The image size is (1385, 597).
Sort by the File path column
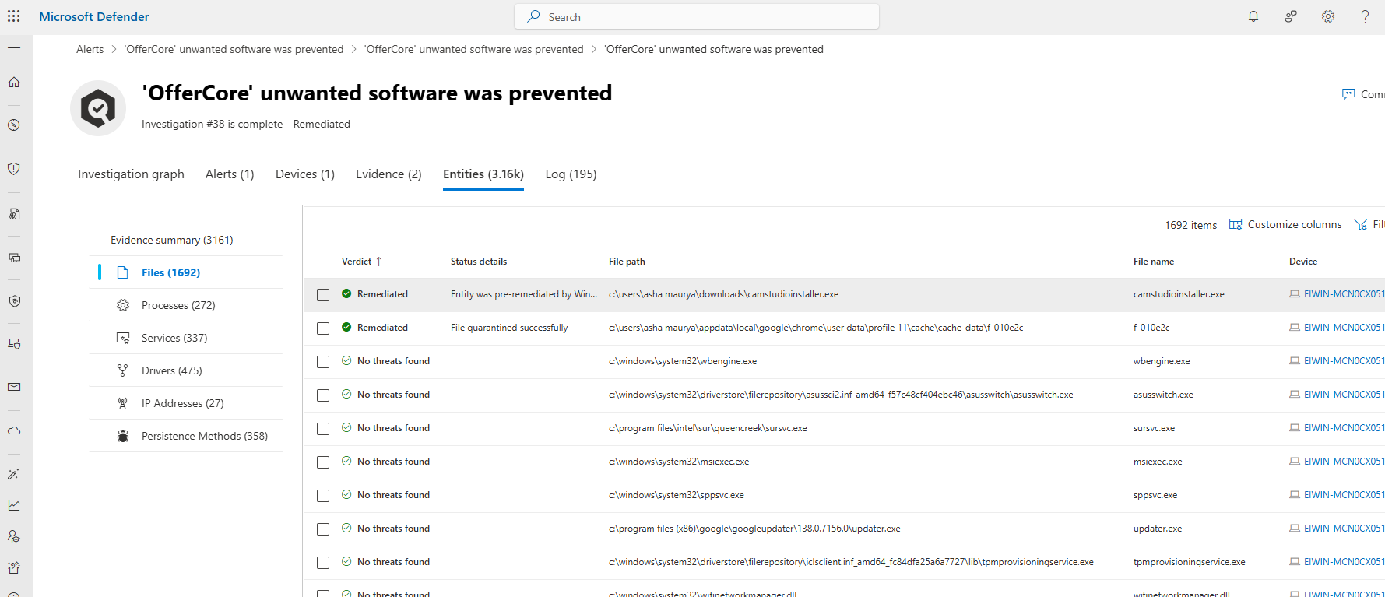[x=627, y=262]
